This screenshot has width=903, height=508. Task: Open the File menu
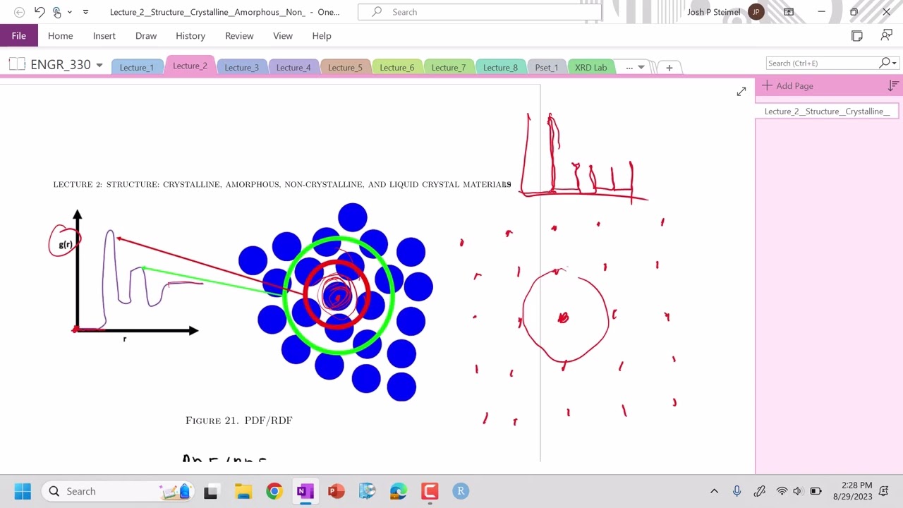pyautogui.click(x=19, y=36)
